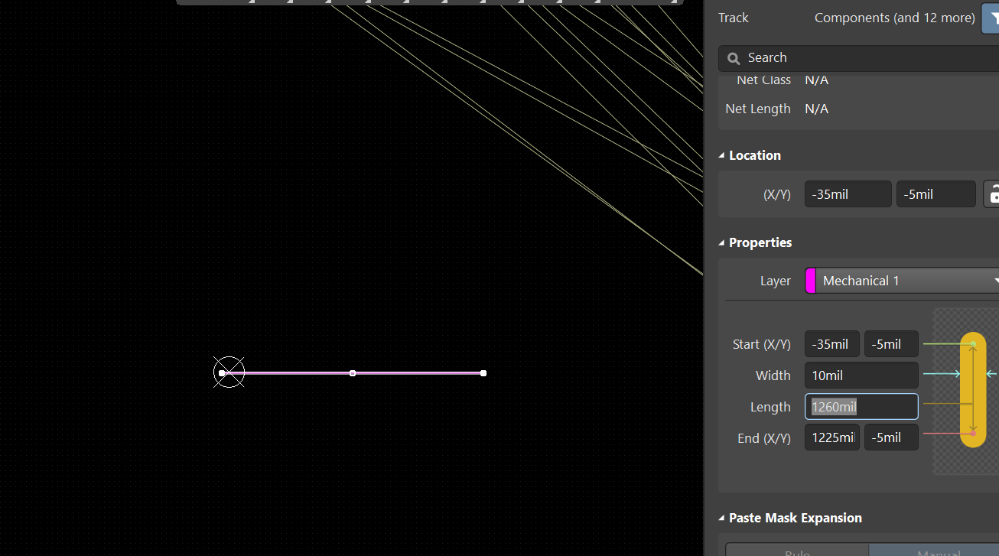Click the Length field 1260mil
The height and width of the screenshot is (556, 999).
point(861,407)
